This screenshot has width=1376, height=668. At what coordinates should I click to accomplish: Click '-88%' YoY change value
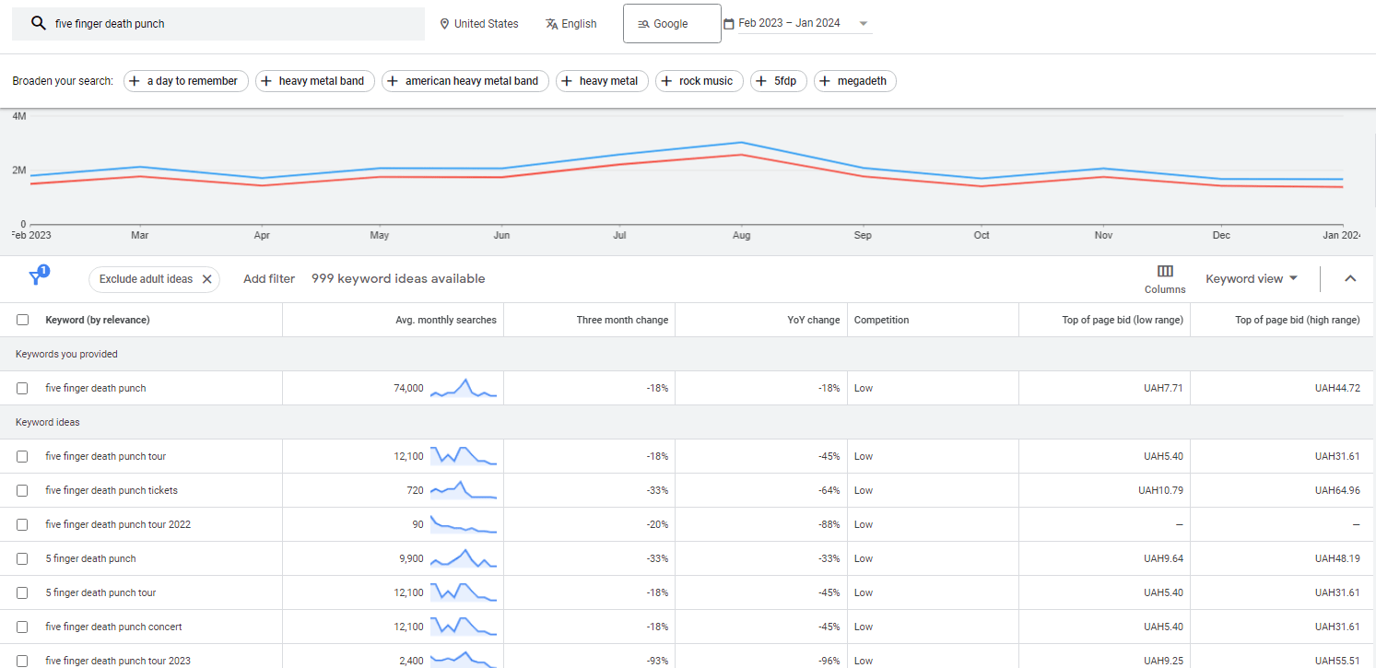coord(829,524)
